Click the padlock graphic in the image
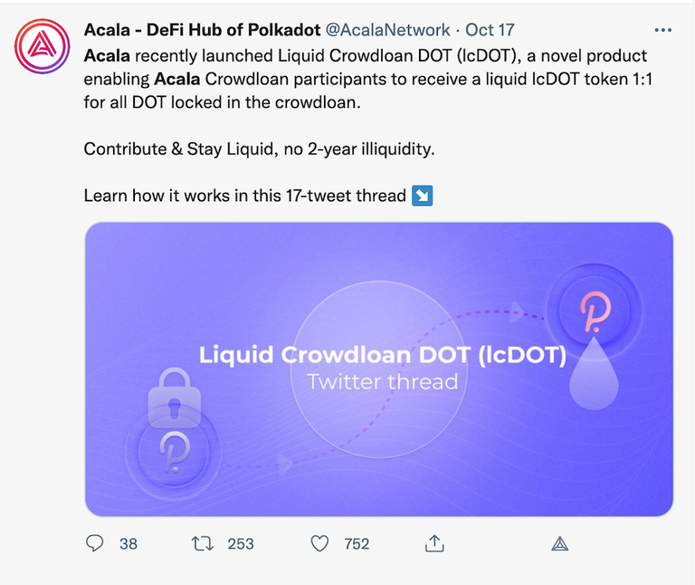The height and width of the screenshot is (585, 695). (174, 398)
